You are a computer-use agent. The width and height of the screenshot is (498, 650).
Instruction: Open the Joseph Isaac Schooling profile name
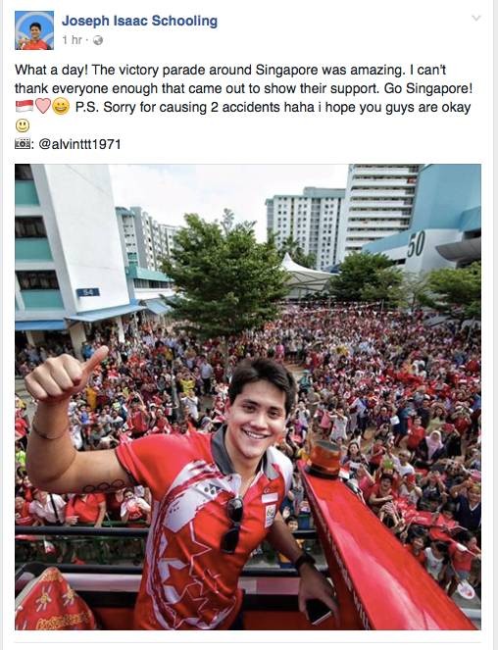139,21
